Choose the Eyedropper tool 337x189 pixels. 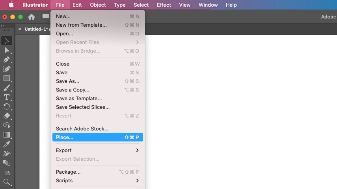tap(7, 144)
